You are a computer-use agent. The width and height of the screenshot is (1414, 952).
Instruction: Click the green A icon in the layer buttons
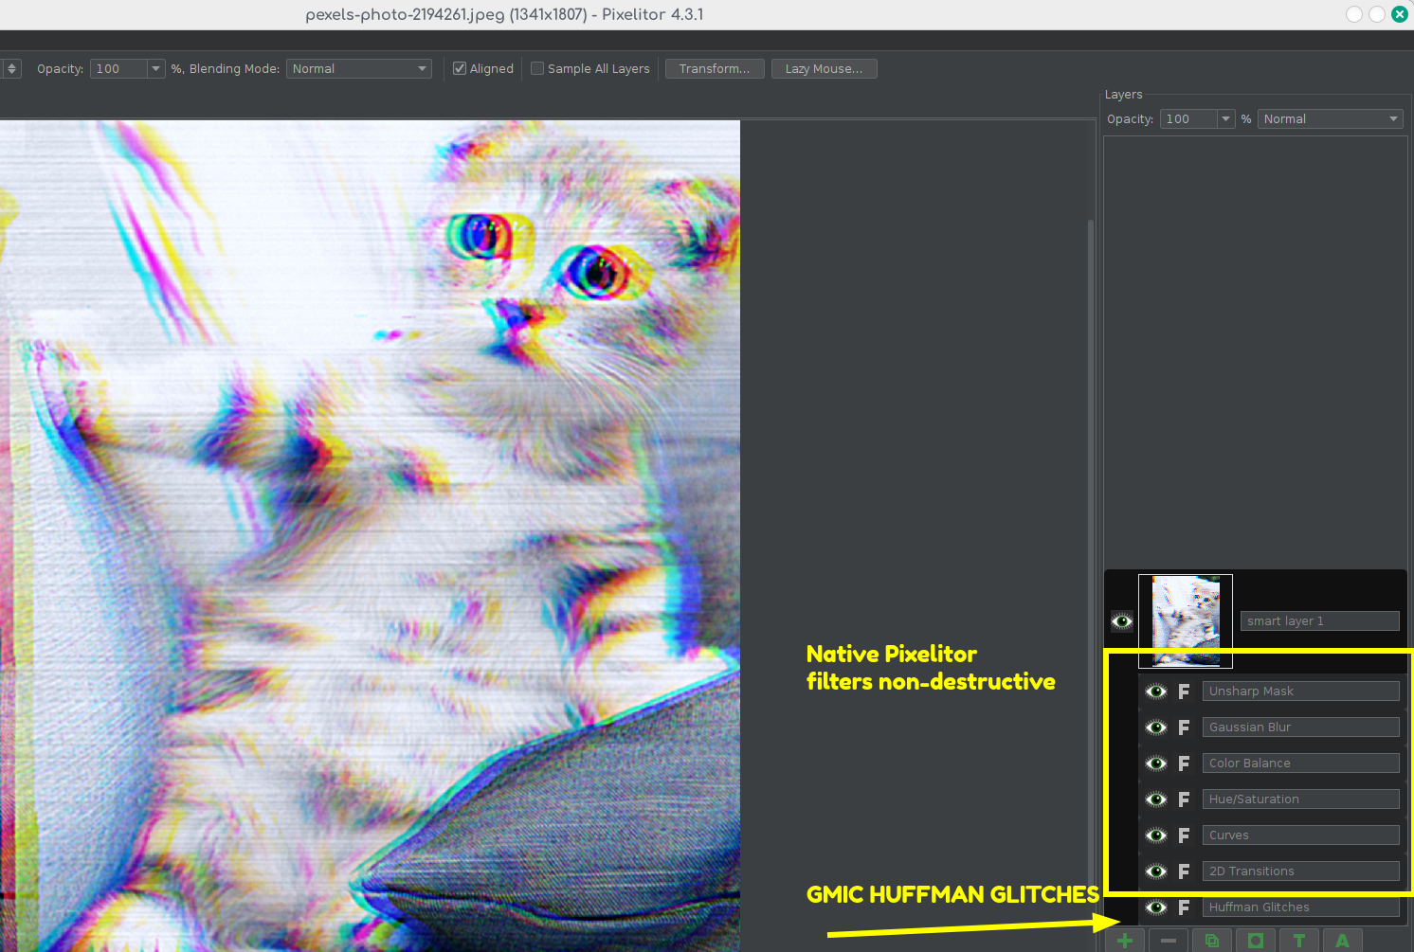point(1343,941)
